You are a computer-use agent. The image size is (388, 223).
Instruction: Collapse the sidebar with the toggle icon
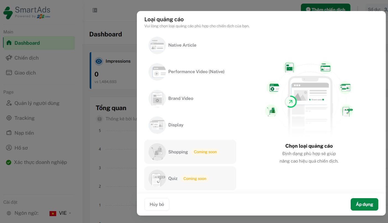[x=95, y=10]
